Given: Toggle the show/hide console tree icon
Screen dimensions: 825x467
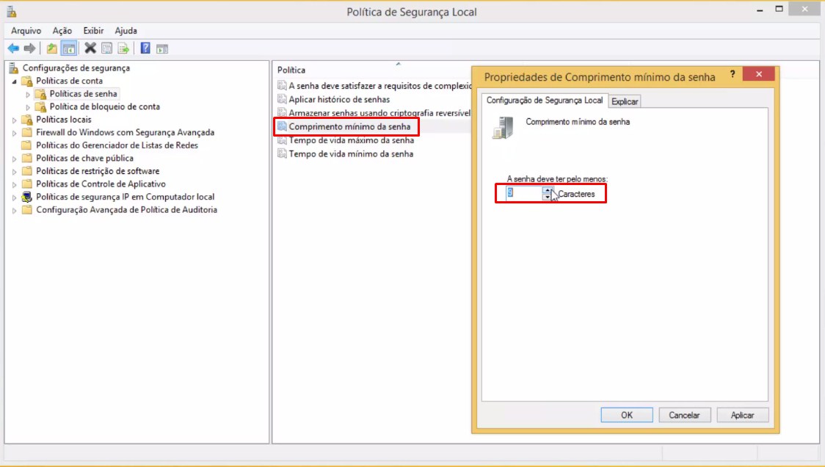Looking at the screenshot, I should pyautogui.click(x=69, y=48).
